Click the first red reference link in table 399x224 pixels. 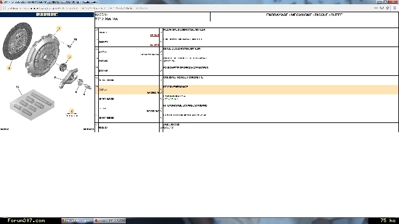click(x=155, y=35)
